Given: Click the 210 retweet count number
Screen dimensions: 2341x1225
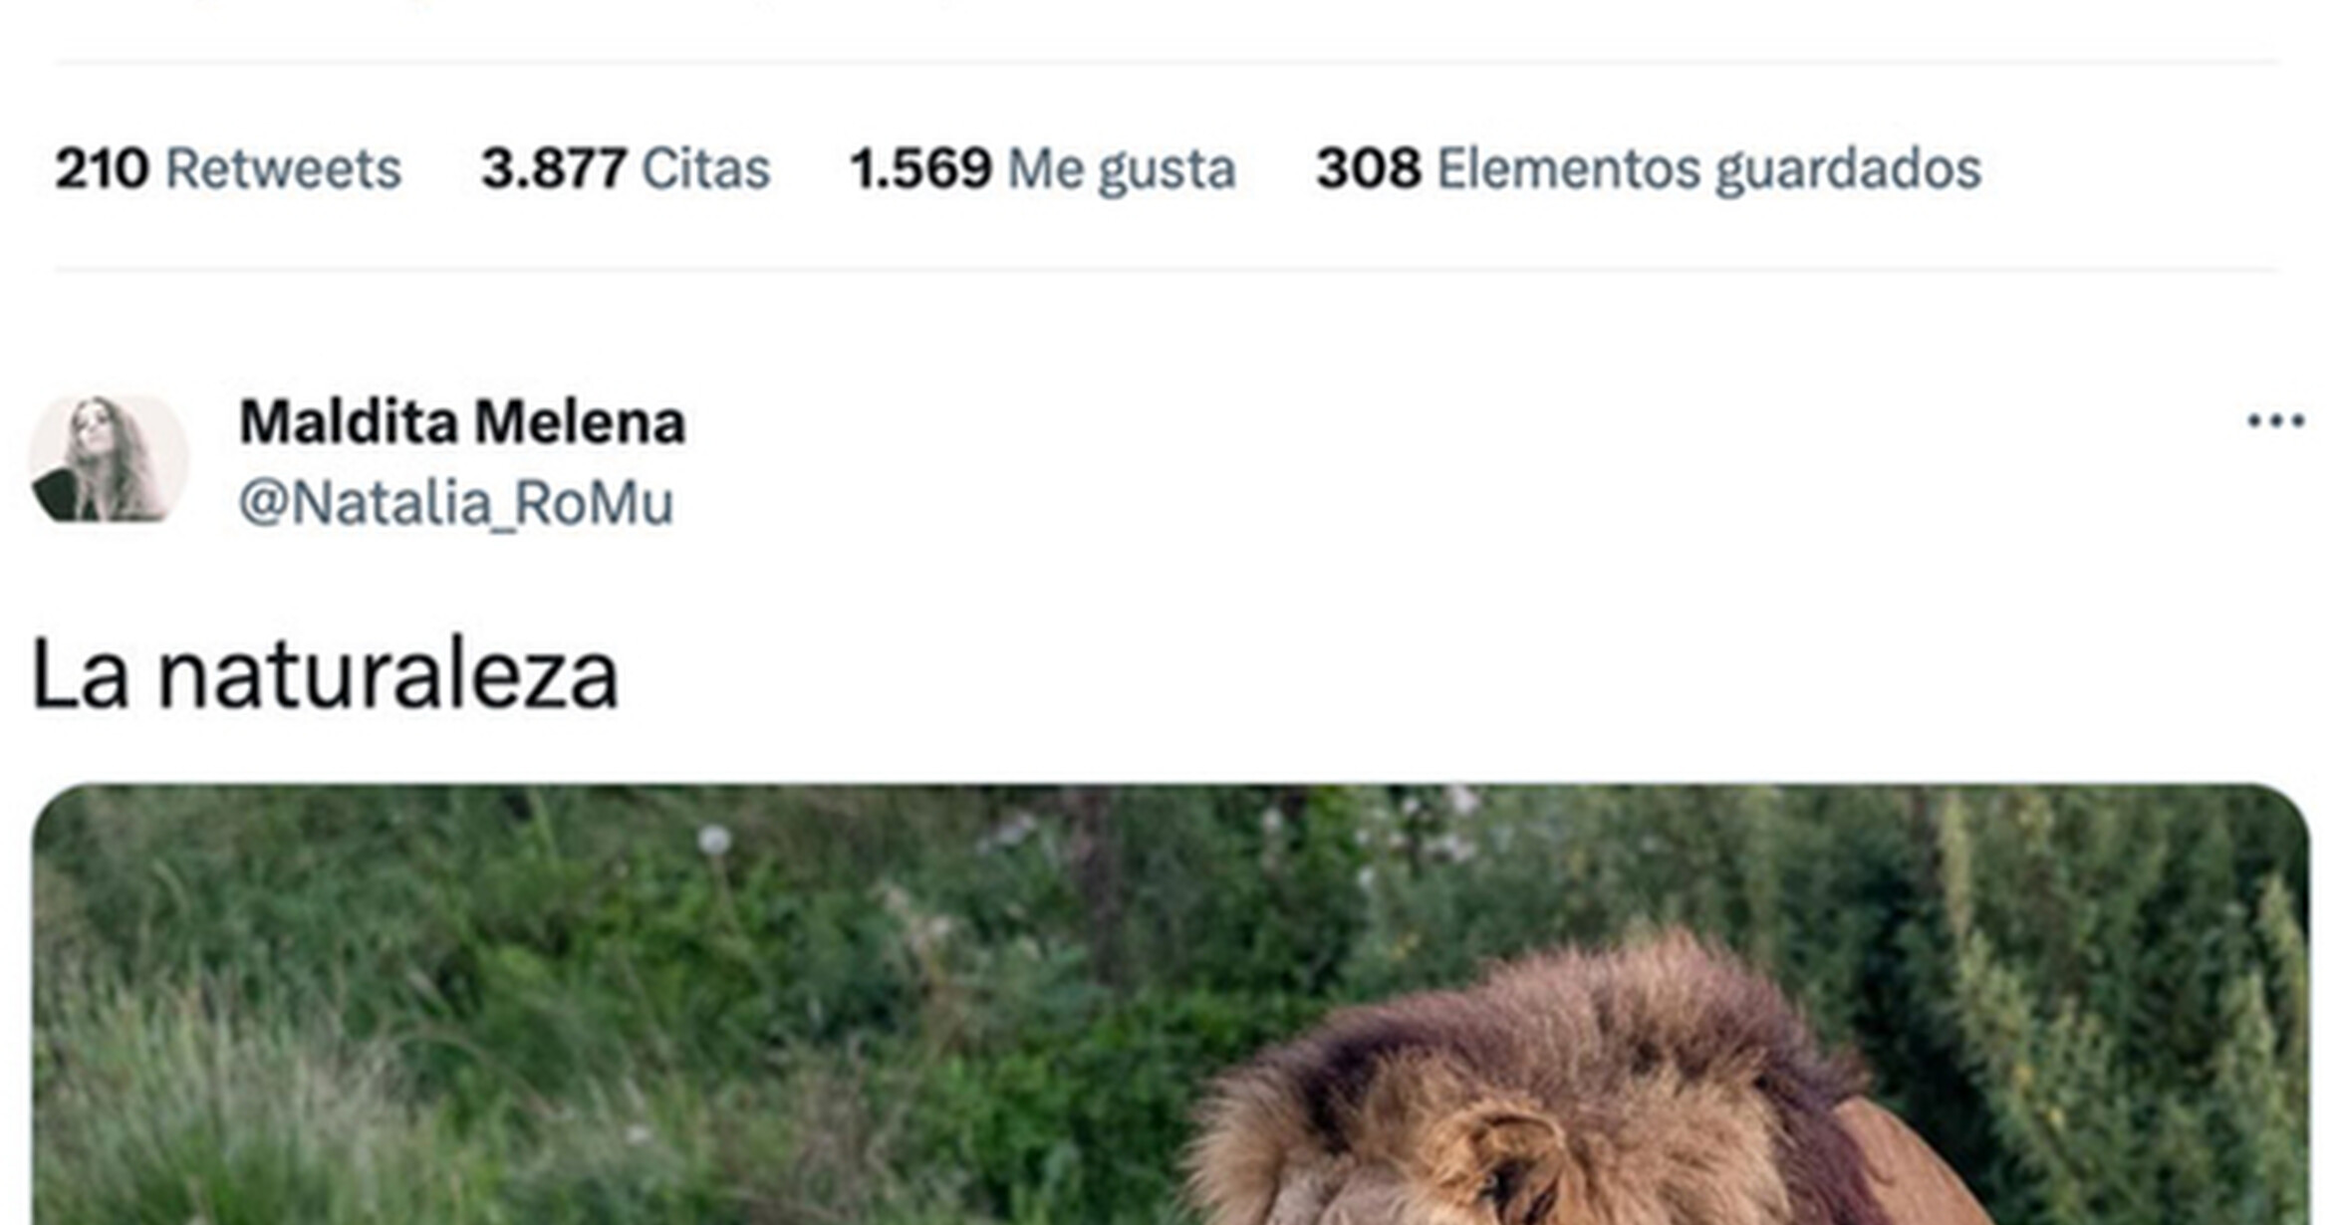Looking at the screenshot, I should (x=102, y=168).
